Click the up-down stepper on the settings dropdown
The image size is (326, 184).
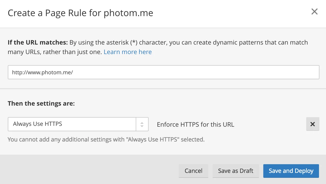(x=142, y=124)
